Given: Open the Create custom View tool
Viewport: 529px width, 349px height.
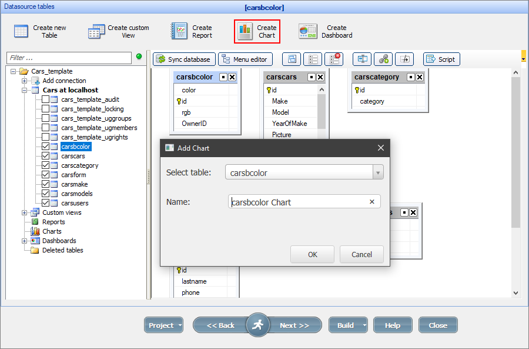Looking at the screenshot, I should (96, 32).
